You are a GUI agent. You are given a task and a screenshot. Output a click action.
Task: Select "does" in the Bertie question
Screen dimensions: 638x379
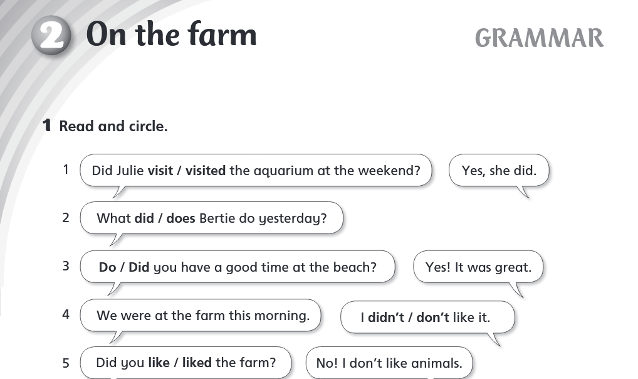180,219
